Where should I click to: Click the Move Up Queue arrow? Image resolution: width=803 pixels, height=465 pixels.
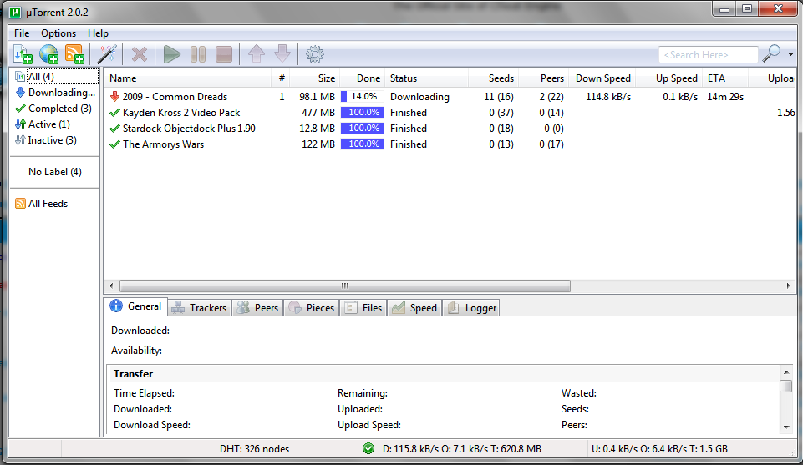coord(257,53)
